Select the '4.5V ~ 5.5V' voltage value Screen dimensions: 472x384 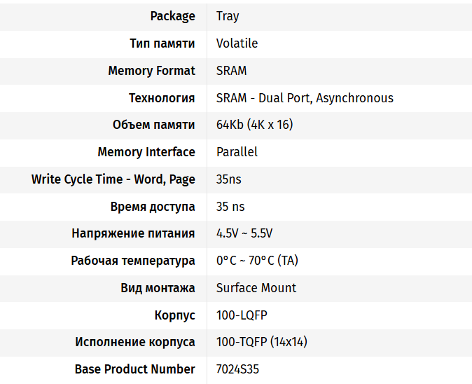244,233
